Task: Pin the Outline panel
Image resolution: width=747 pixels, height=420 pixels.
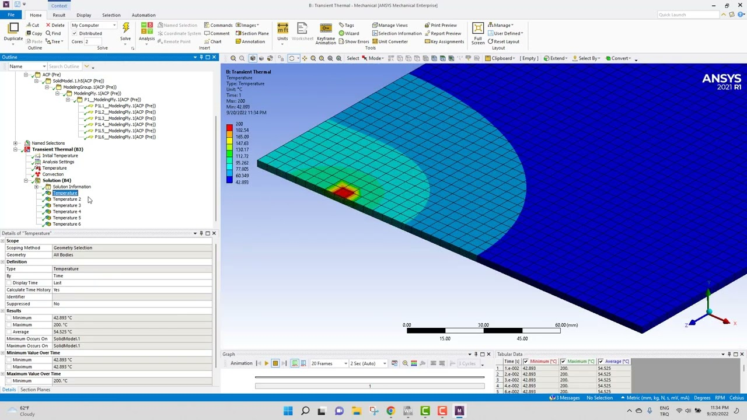Action: coord(201,57)
